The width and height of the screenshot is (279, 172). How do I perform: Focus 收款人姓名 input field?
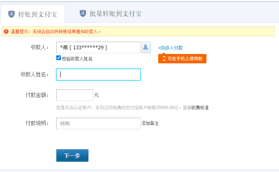coord(98,75)
